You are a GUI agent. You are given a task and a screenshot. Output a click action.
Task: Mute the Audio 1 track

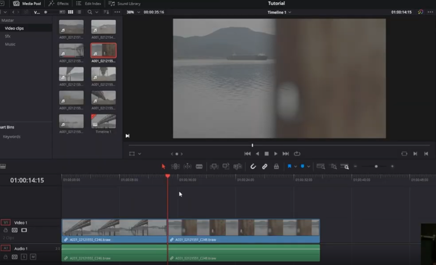tap(33, 257)
